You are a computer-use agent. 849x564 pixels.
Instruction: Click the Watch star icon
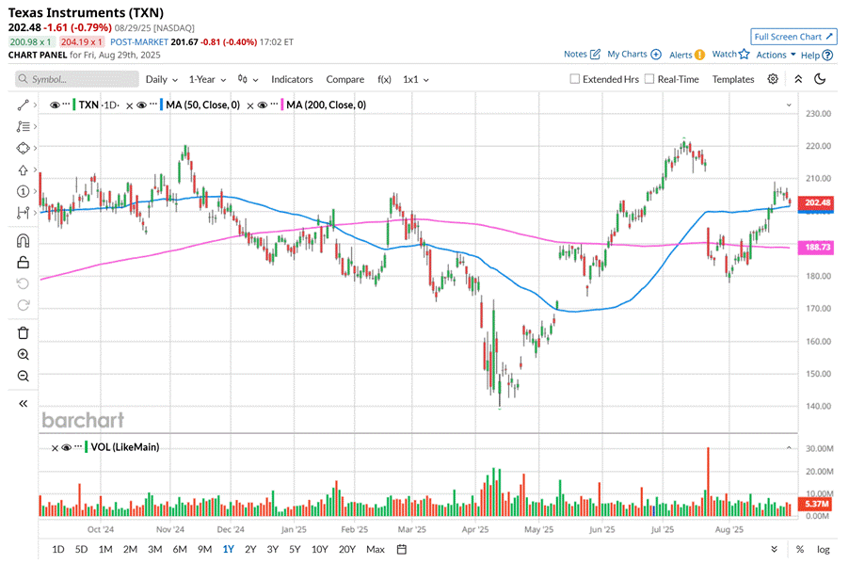pos(745,55)
